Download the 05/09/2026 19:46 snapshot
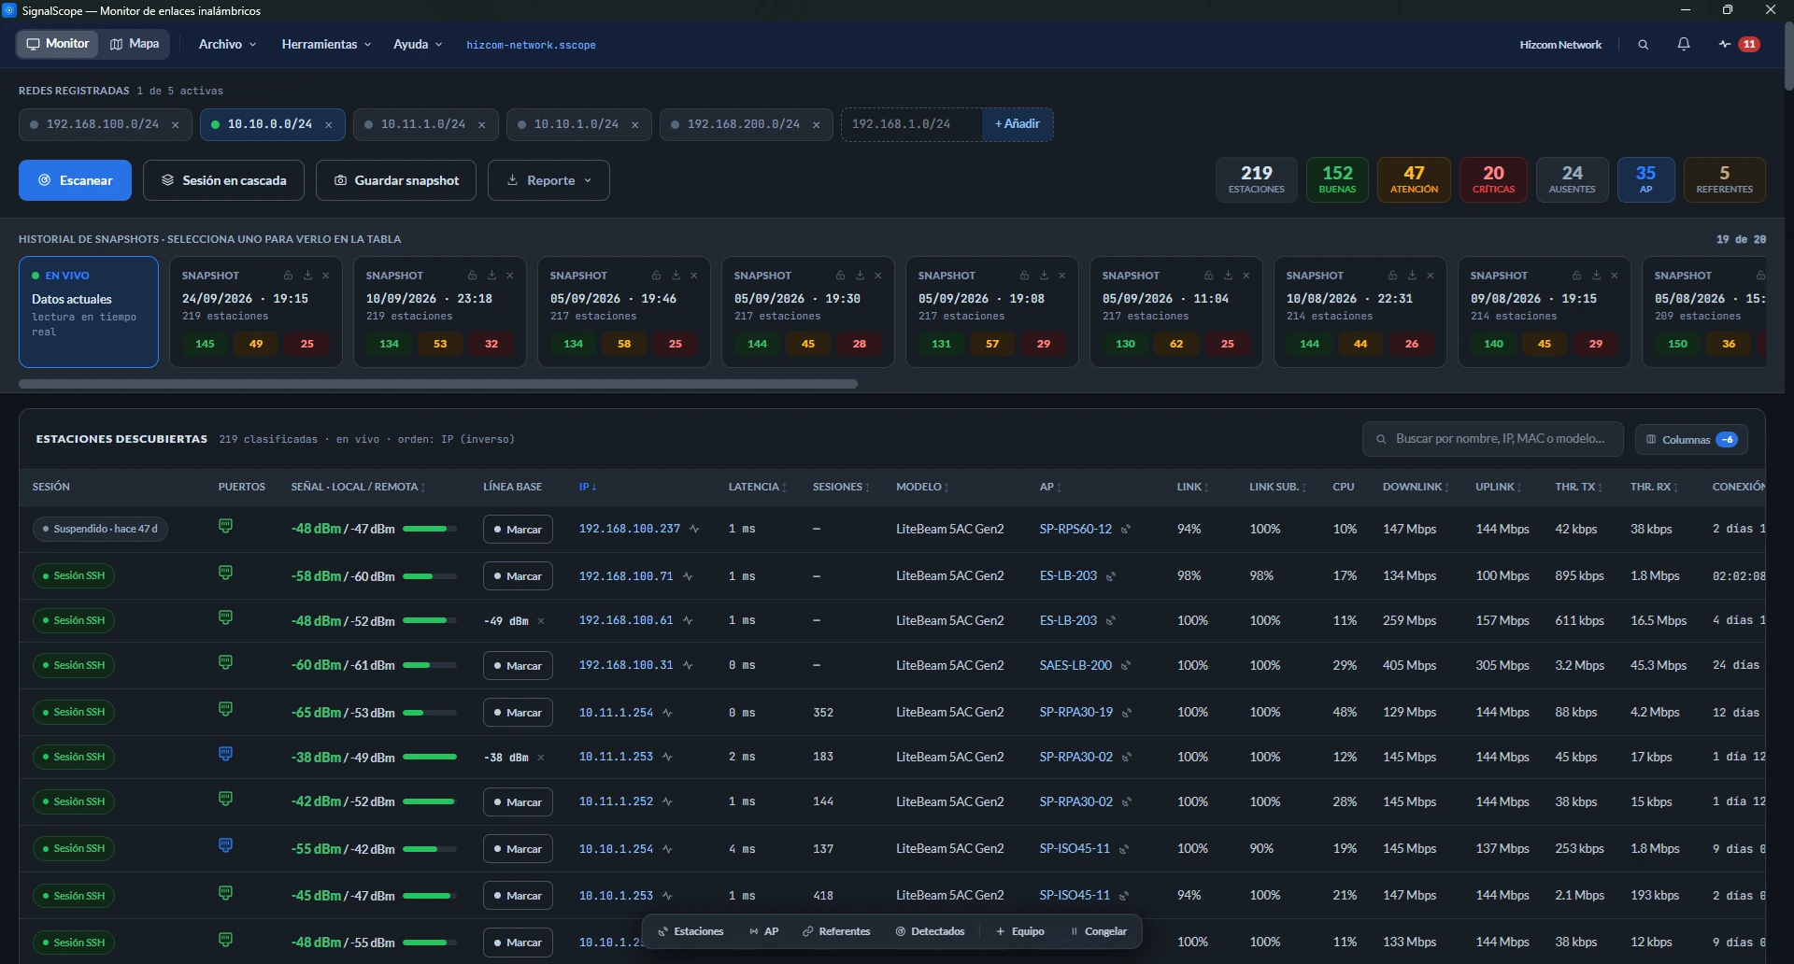The height and width of the screenshot is (964, 1794). point(675,276)
